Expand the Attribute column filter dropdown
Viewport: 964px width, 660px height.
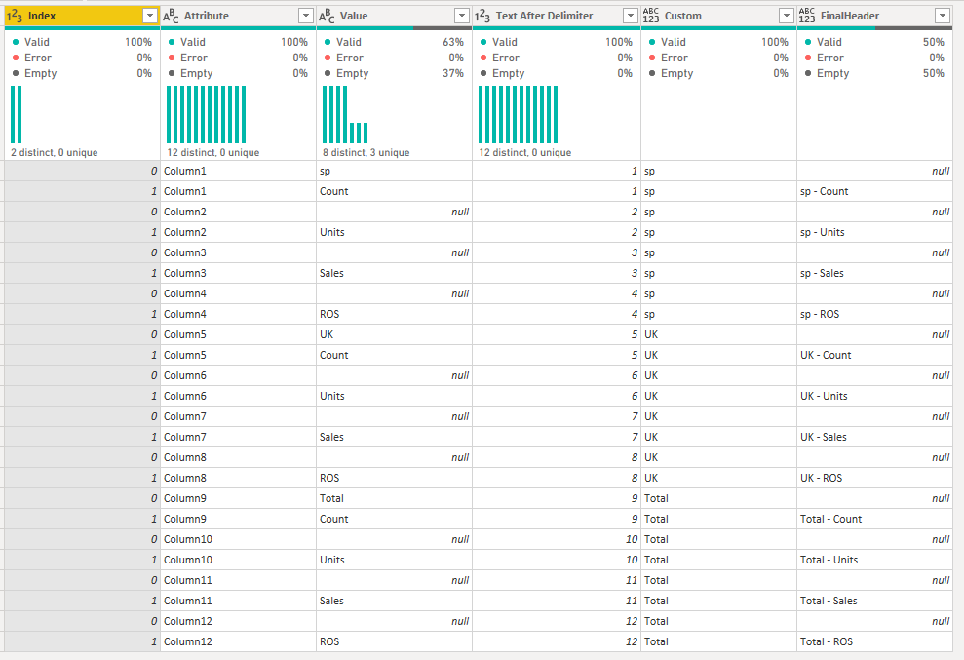point(306,16)
